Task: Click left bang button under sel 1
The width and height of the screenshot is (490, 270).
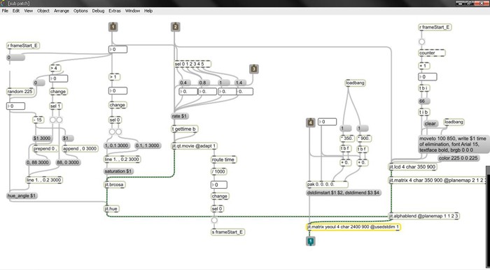Action: (x=52, y=120)
